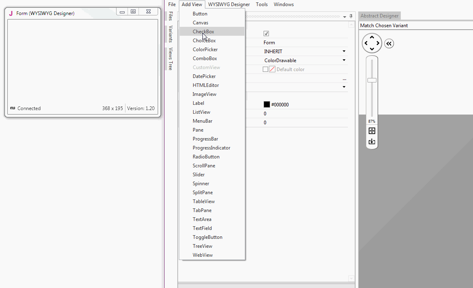Click the collapse arrow beside the pin icon
Image resolution: width=473 pixels, height=288 pixels.
pyautogui.click(x=344, y=16)
